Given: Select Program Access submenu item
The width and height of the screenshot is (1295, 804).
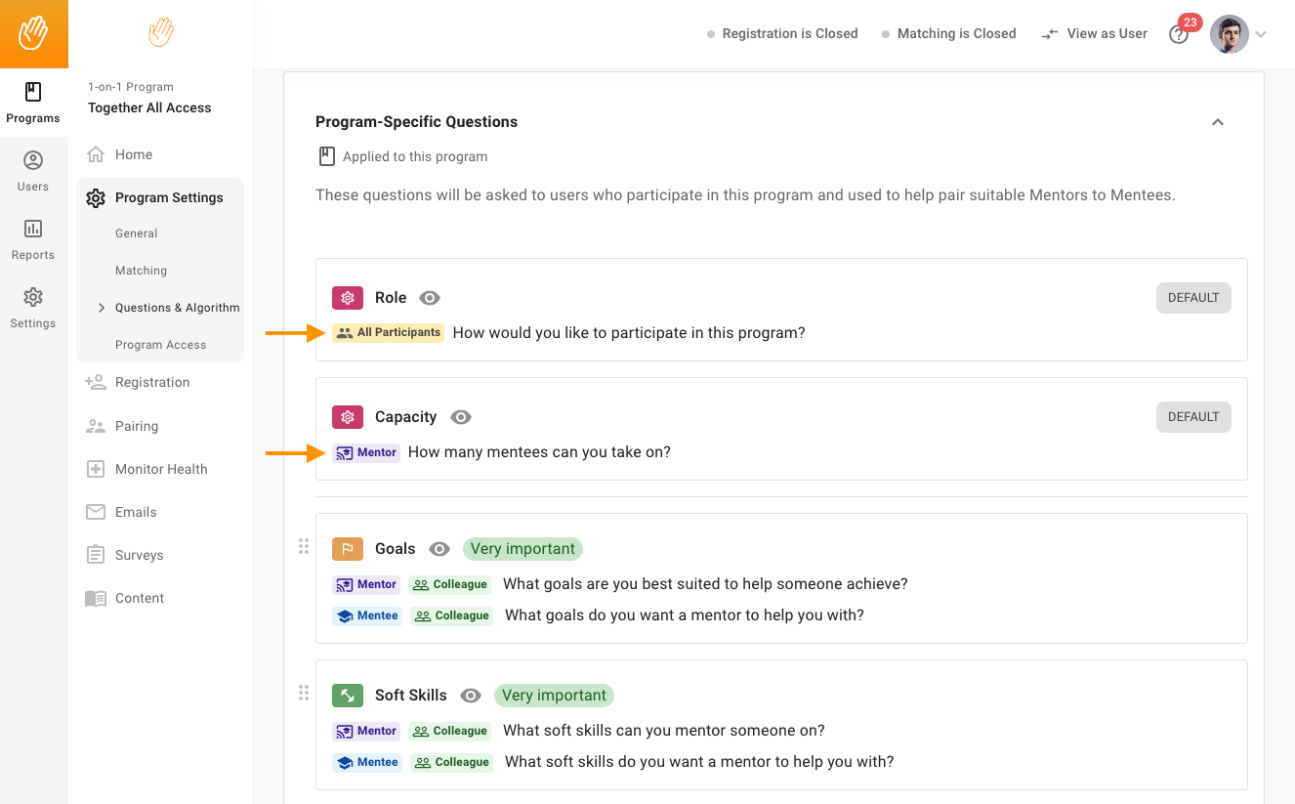Looking at the screenshot, I should pos(160,345).
